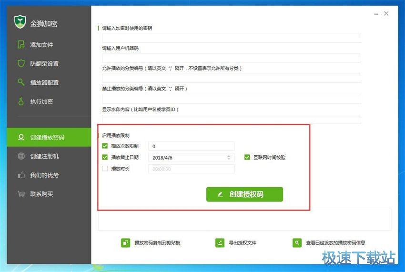The image size is (405, 272).
Task: Select the 联系购买 sidebar label
Action: (41, 194)
